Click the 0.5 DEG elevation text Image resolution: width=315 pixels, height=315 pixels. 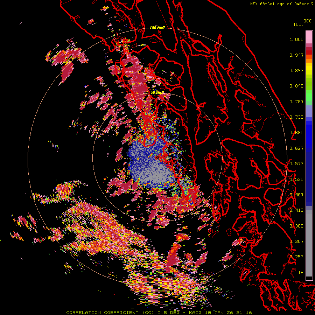click(x=169, y=313)
